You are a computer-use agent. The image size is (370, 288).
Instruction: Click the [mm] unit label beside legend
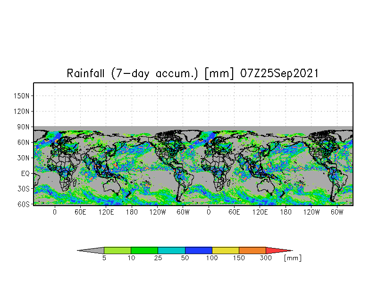pyautogui.click(x=293, y=258)
